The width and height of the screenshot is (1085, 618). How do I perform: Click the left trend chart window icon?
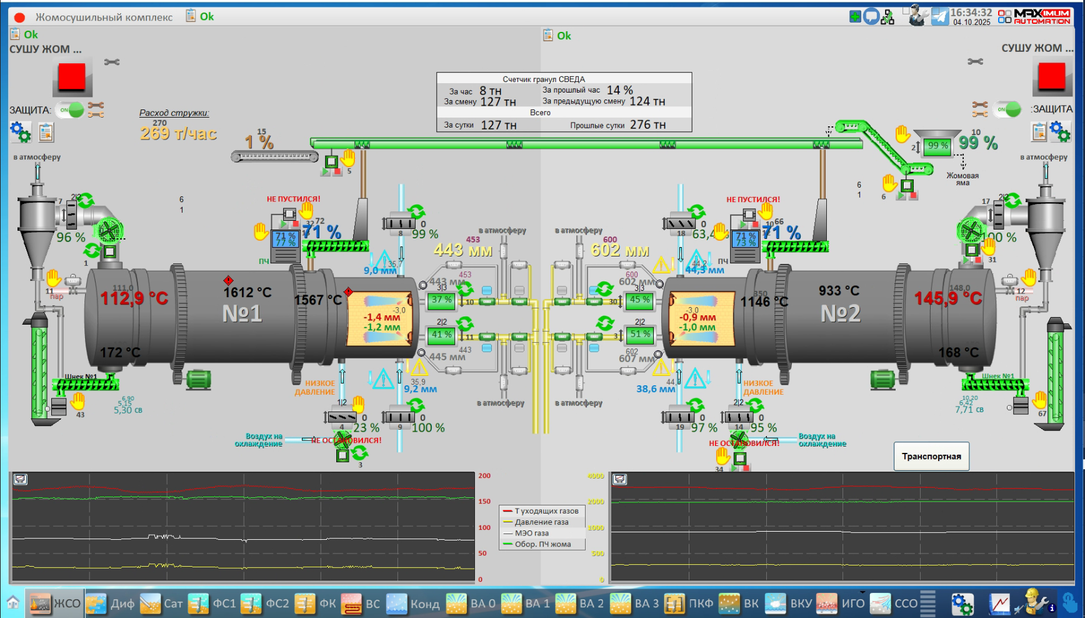pos(20,479)
